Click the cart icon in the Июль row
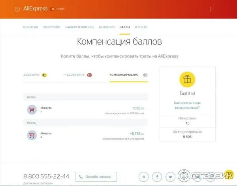The image size is (237, 186). point(32,110)
